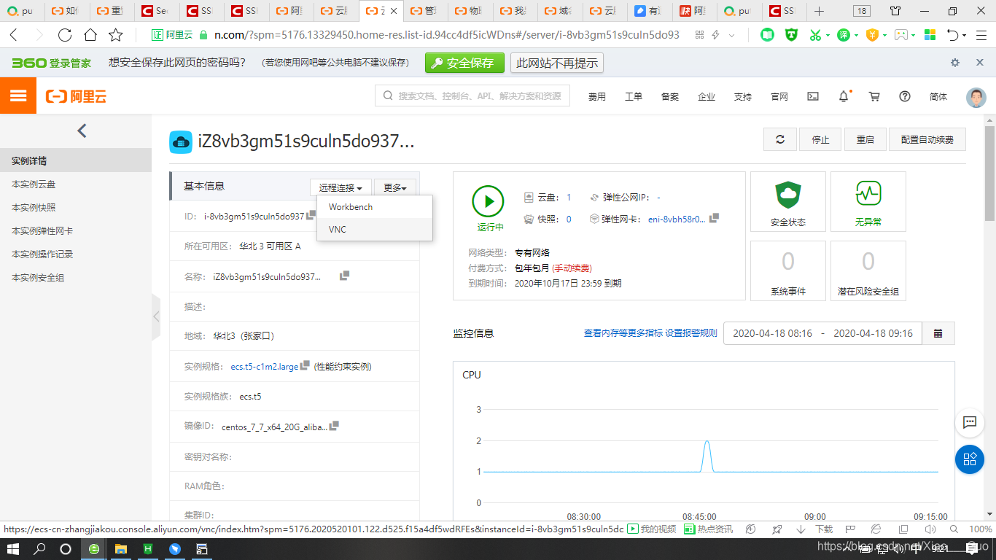996x560 pixels.
Task: Click browser reload icon
Action: click(x=65, y=35)
